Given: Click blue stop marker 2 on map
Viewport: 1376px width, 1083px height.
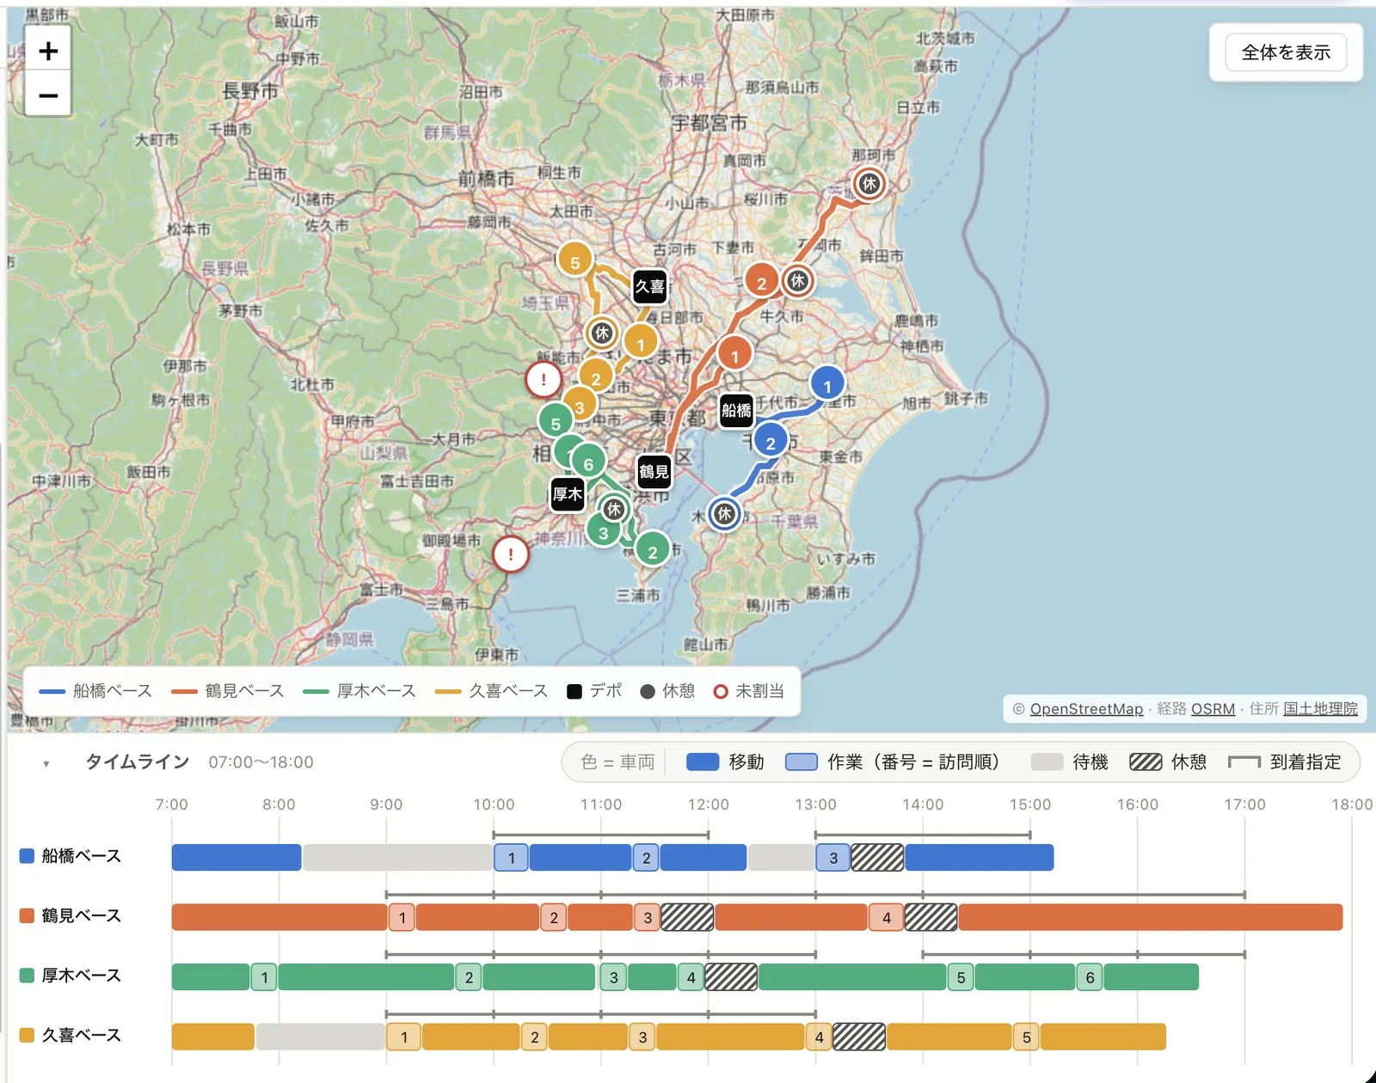Looking at the screenshot, I should point(771,442).
